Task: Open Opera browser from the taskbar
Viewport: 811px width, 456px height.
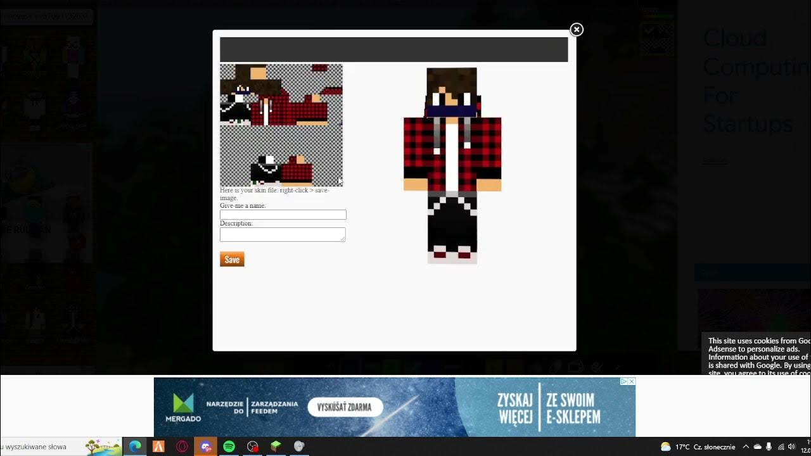Action: pos(182,446)
